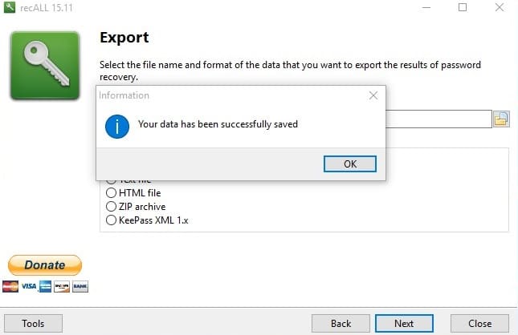Image resolution: width=518 pixels, height=335 pixels.
Task: Click the blue information icon in dialog
Action: coord(118,125)
